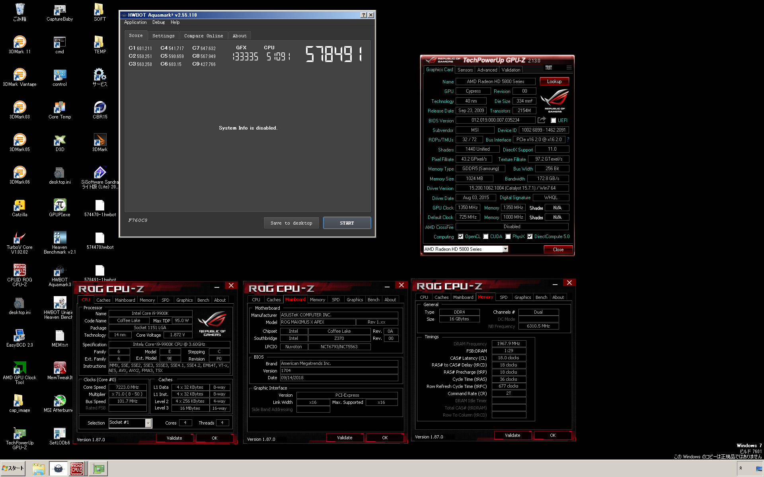This screenshot has width=764, height=477.
Task: Open the 3DMark Vantage desktop shortcut
Action: (x=19, y=77)
